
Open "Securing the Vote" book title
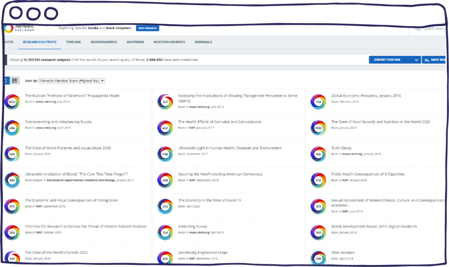220,174
